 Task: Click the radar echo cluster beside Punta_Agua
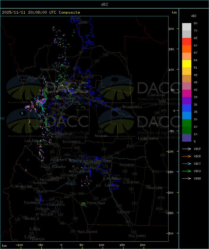pos(83,204)
